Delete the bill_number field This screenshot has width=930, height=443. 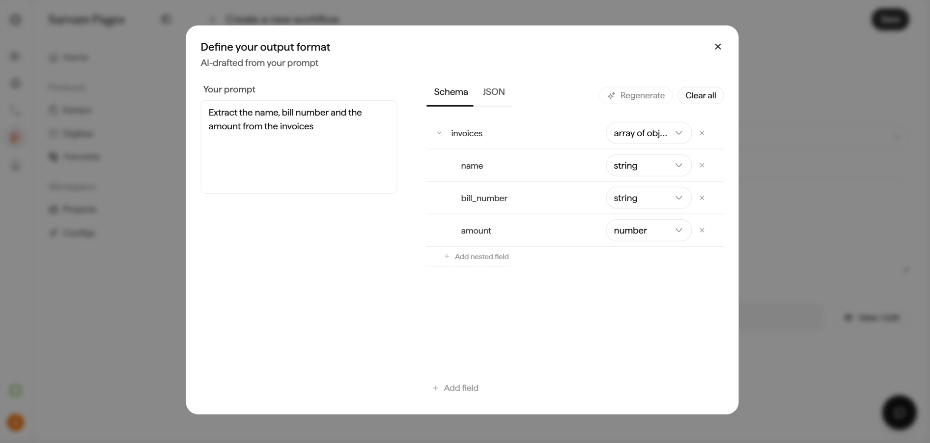(702, 198)
